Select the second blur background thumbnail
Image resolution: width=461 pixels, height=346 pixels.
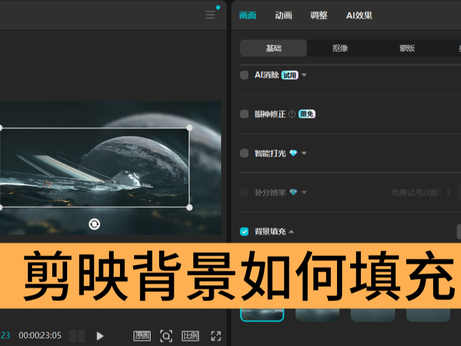(x=317, y=315)
